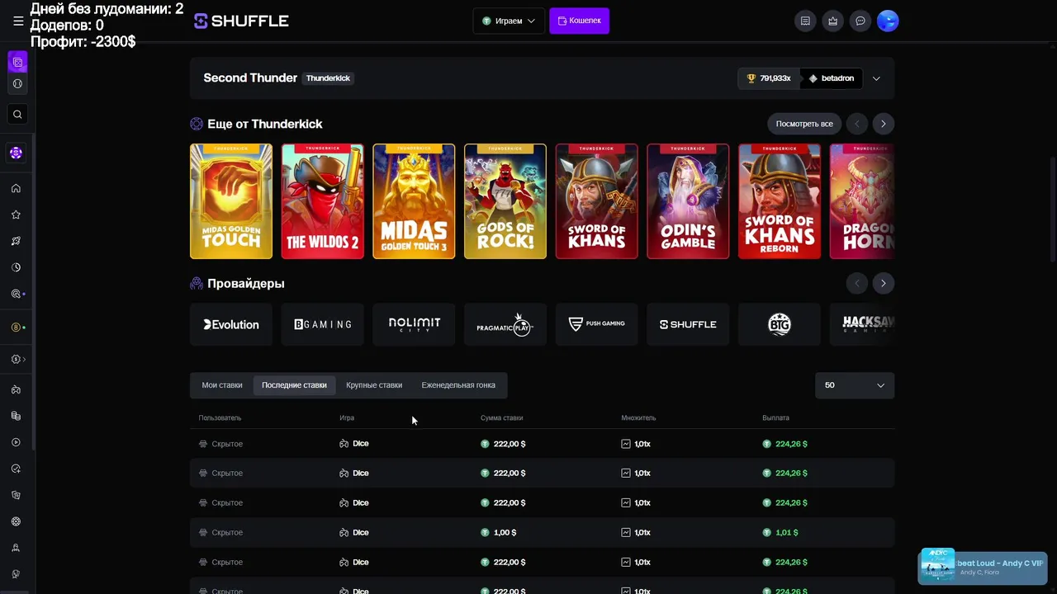
Task: Click the 1,00 $ bet amount cell
Action: pos(499,533)
